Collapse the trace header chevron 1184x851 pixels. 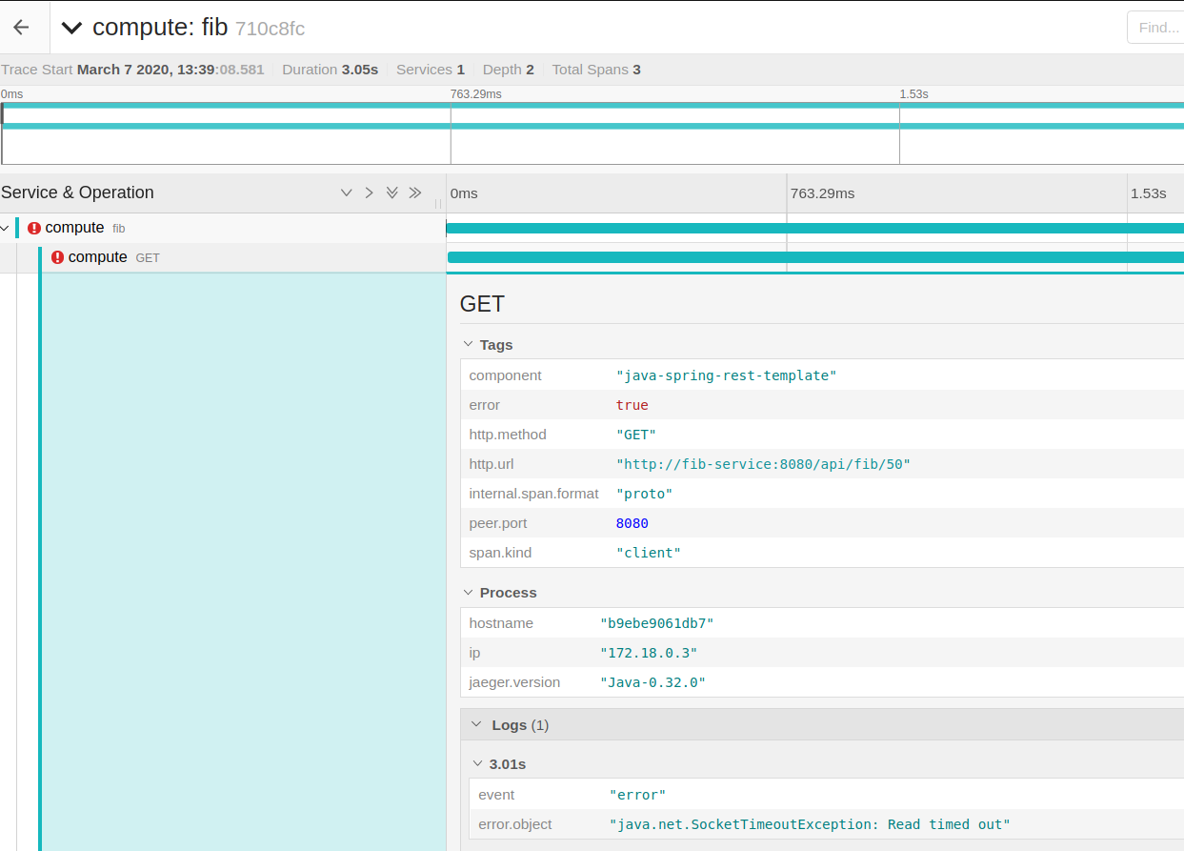71,28
